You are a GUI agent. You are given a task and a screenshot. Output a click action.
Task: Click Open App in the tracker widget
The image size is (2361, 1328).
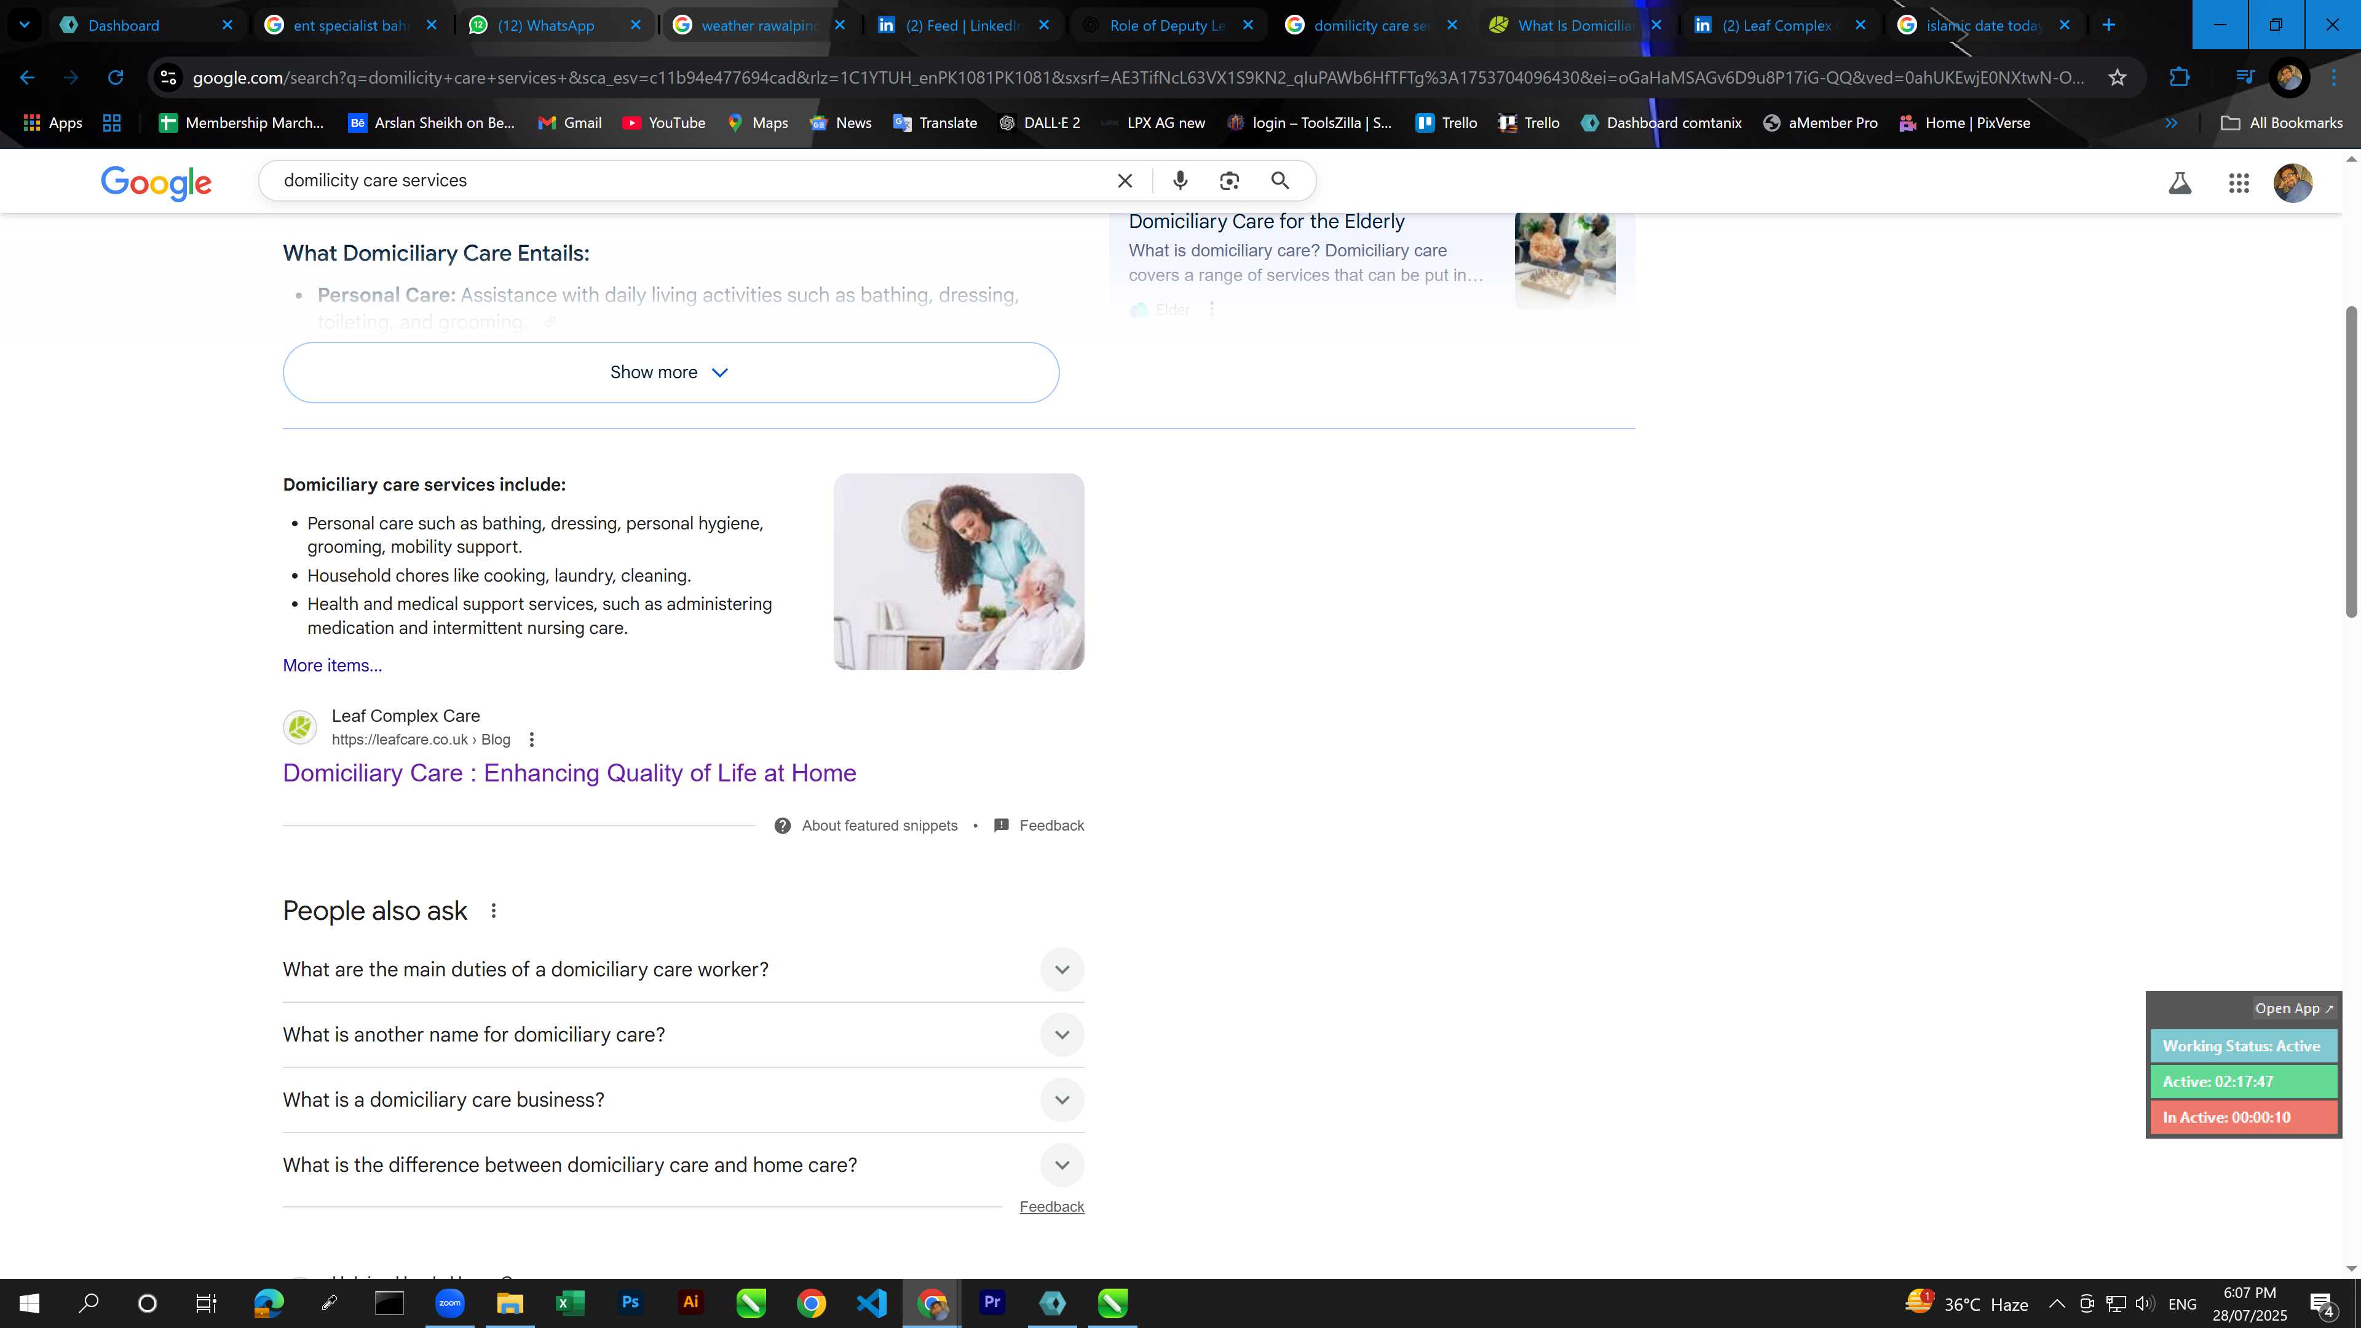pyautogui.click(x=2293, y=1008)
